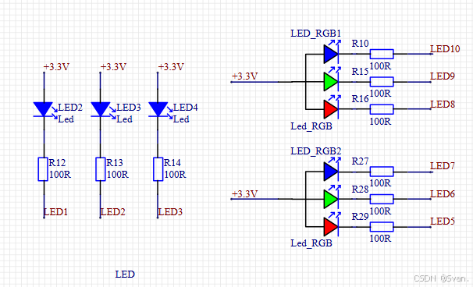Click the blue diode of LED_RGB1
Viewport: 473px width, 287px height.
(331, 54)
